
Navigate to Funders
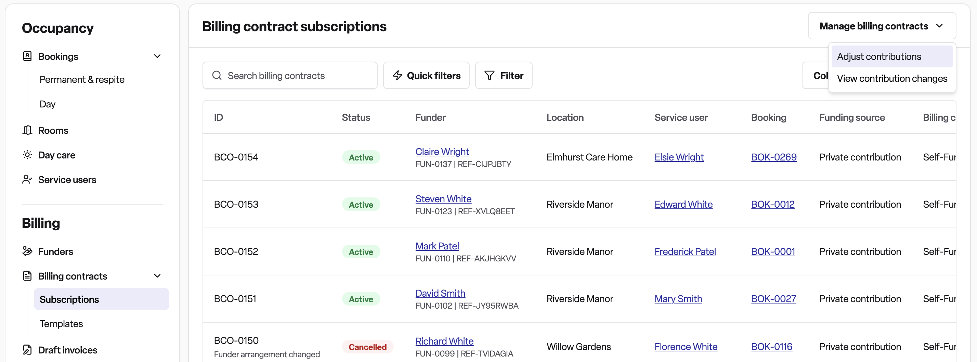(x=55, y=251)
